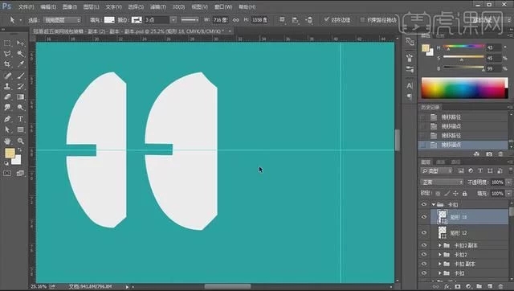Select the Move tool
The height and width of the screenshot is (291, 514).
point(20,43)
